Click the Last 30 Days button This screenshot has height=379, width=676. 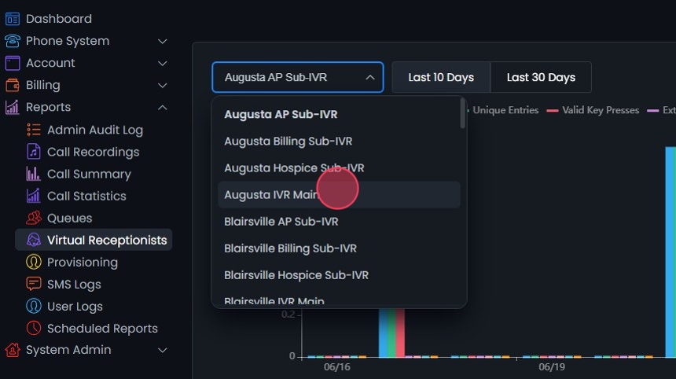tap(541, 77)
